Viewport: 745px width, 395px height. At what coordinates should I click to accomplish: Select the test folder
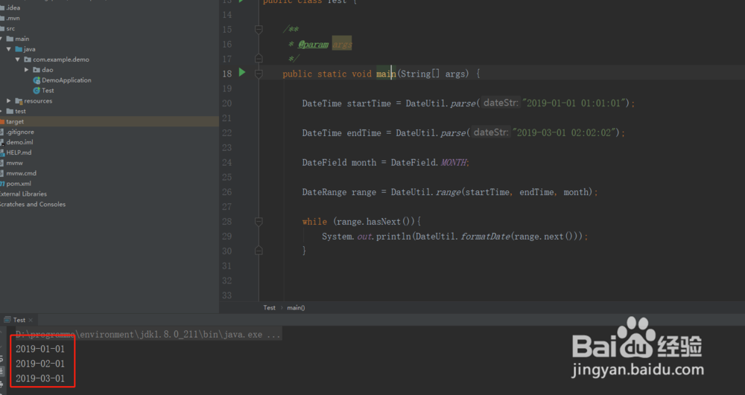coord(20,111)
